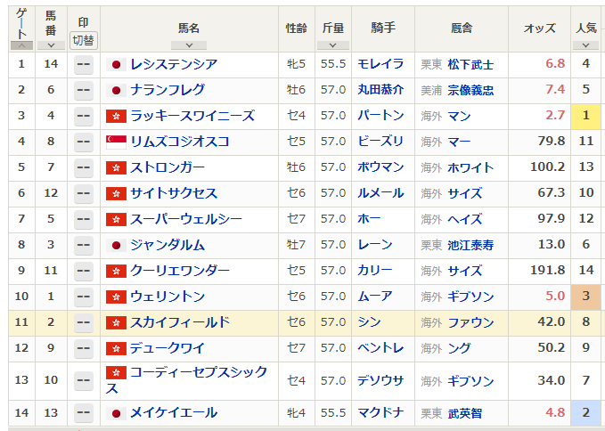
Task: Open horse page for ラッキースワイニーズ
Action: (192, 116)
